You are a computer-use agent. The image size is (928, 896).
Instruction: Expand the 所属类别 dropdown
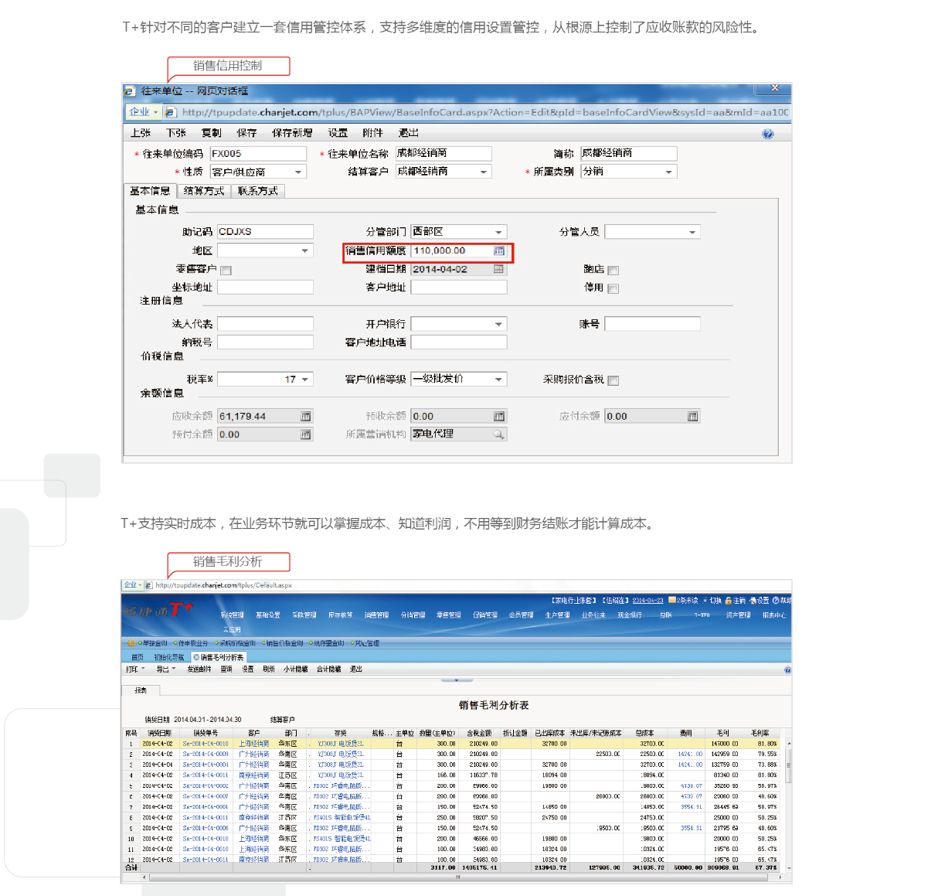click(668, 172)
